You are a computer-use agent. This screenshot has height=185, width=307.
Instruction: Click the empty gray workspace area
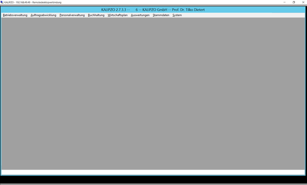(153, 93)
